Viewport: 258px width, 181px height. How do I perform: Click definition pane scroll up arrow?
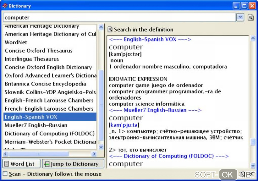click(253, 38)
